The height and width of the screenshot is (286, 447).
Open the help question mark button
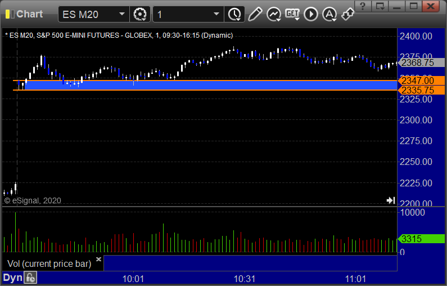click(363, 6)
